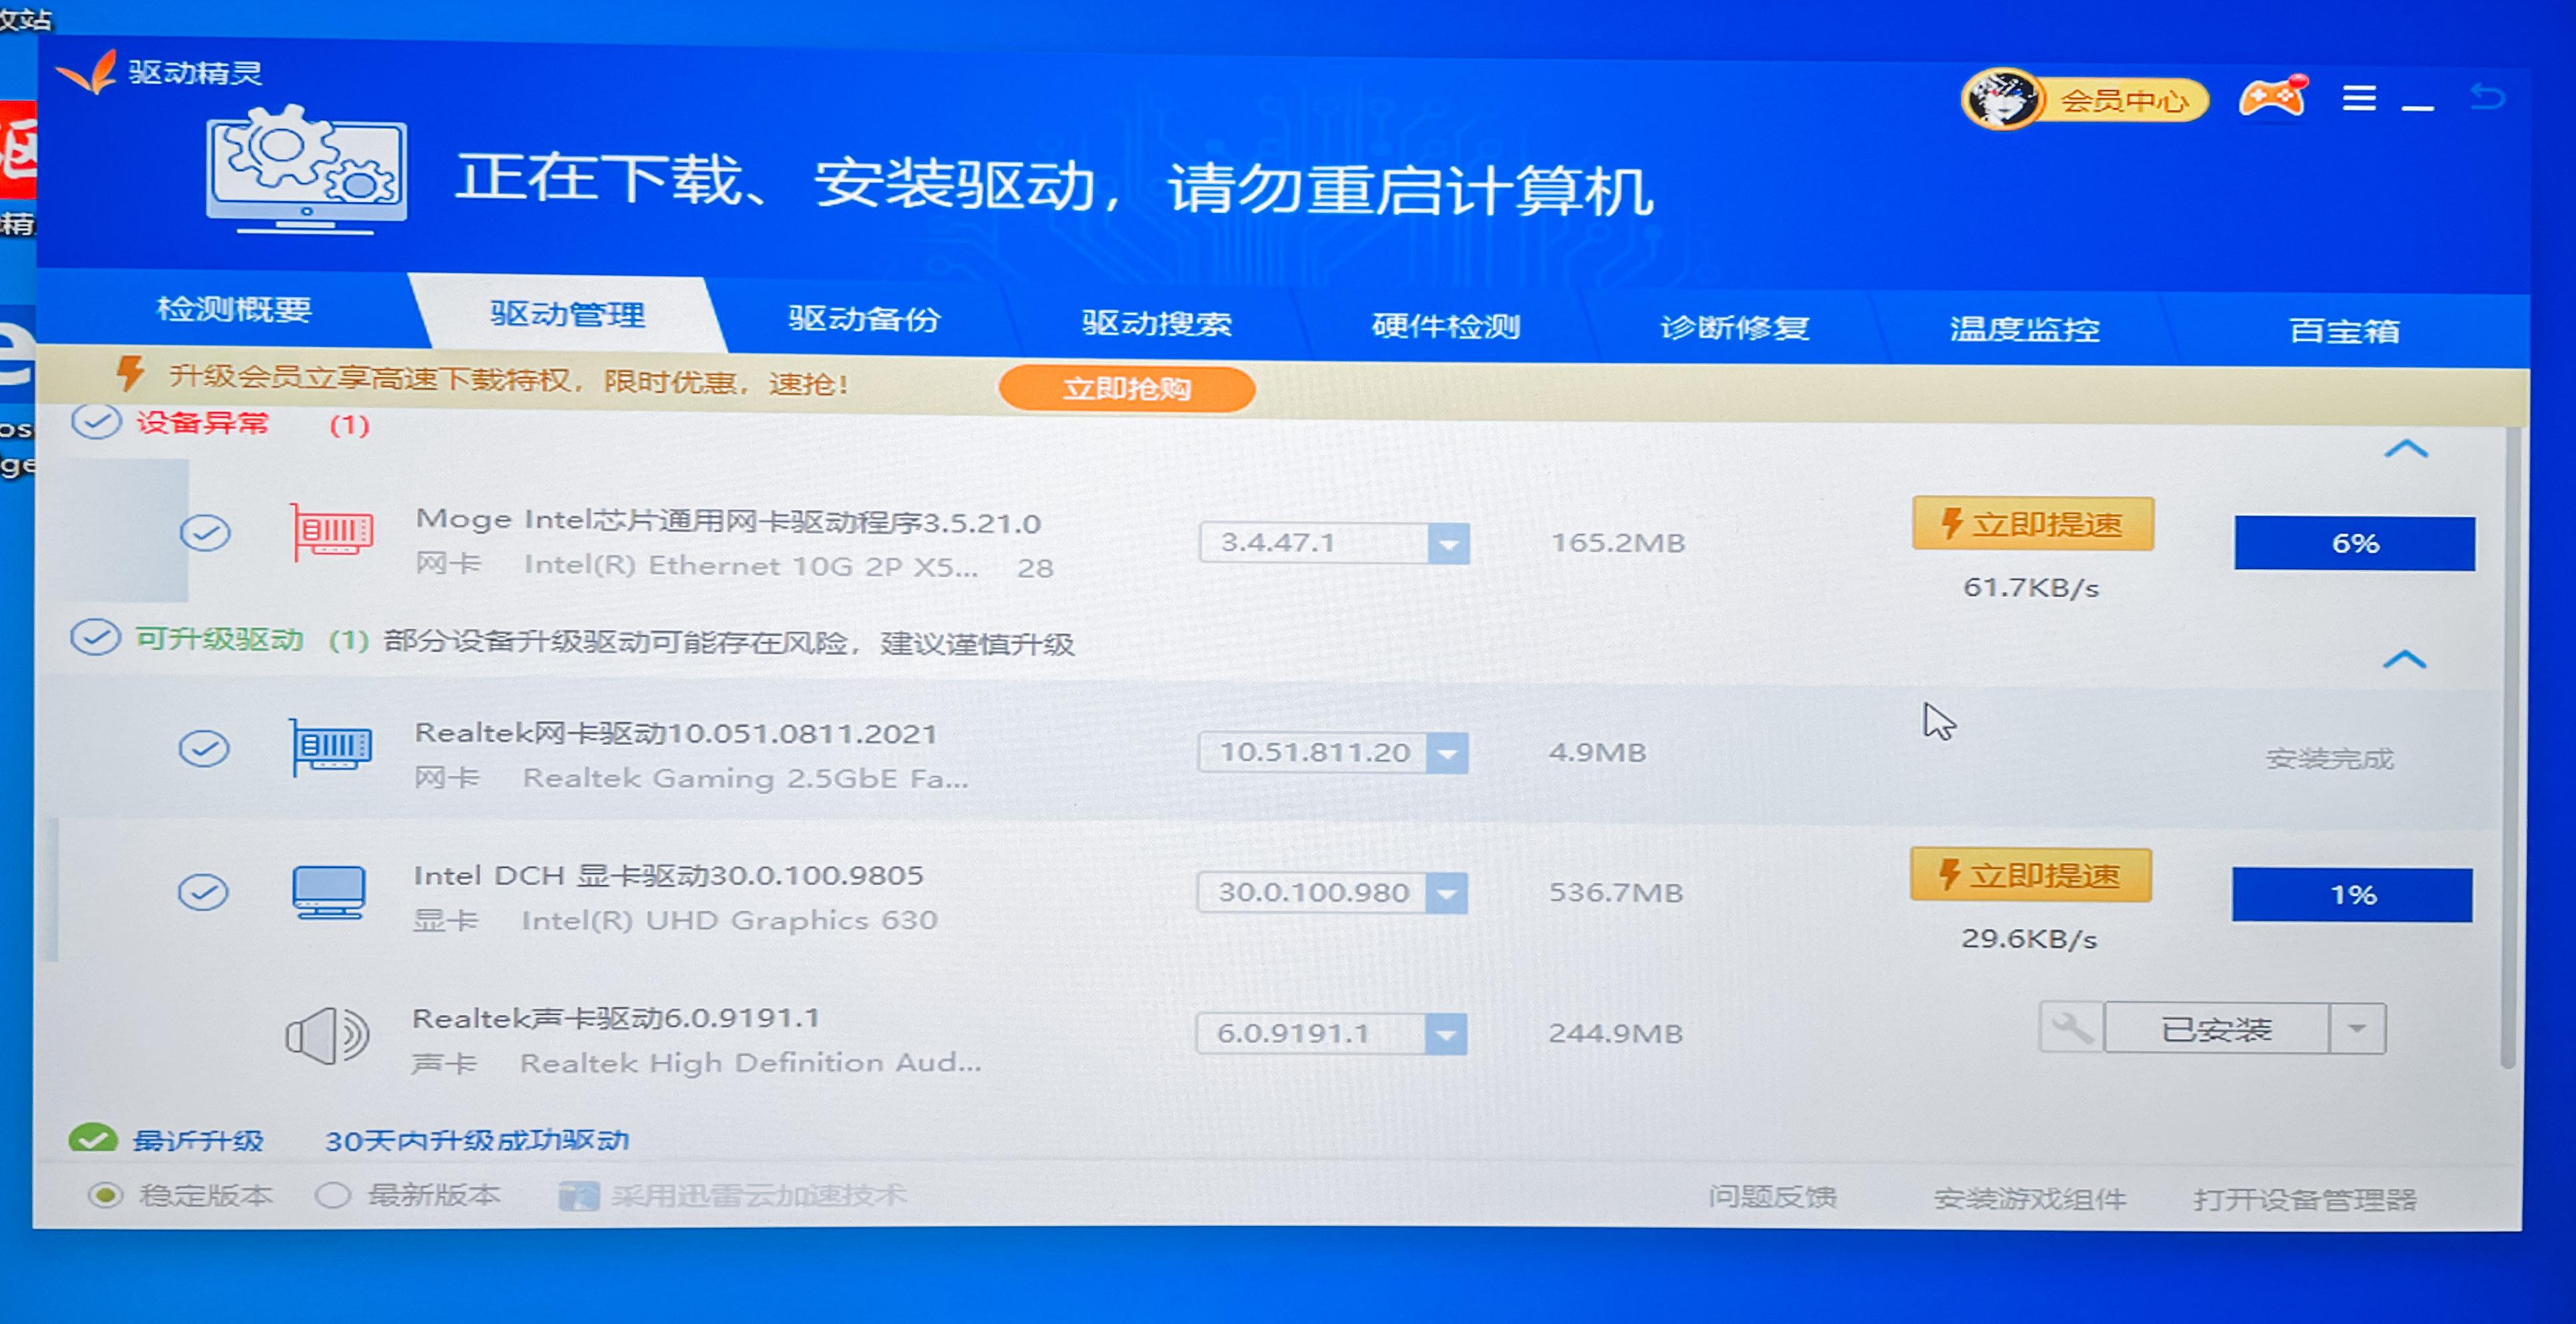The width and height of the screenshot is (2576, 1324).
Task: Click the 6% download progress bar
Action: [x=2355, y=543]
